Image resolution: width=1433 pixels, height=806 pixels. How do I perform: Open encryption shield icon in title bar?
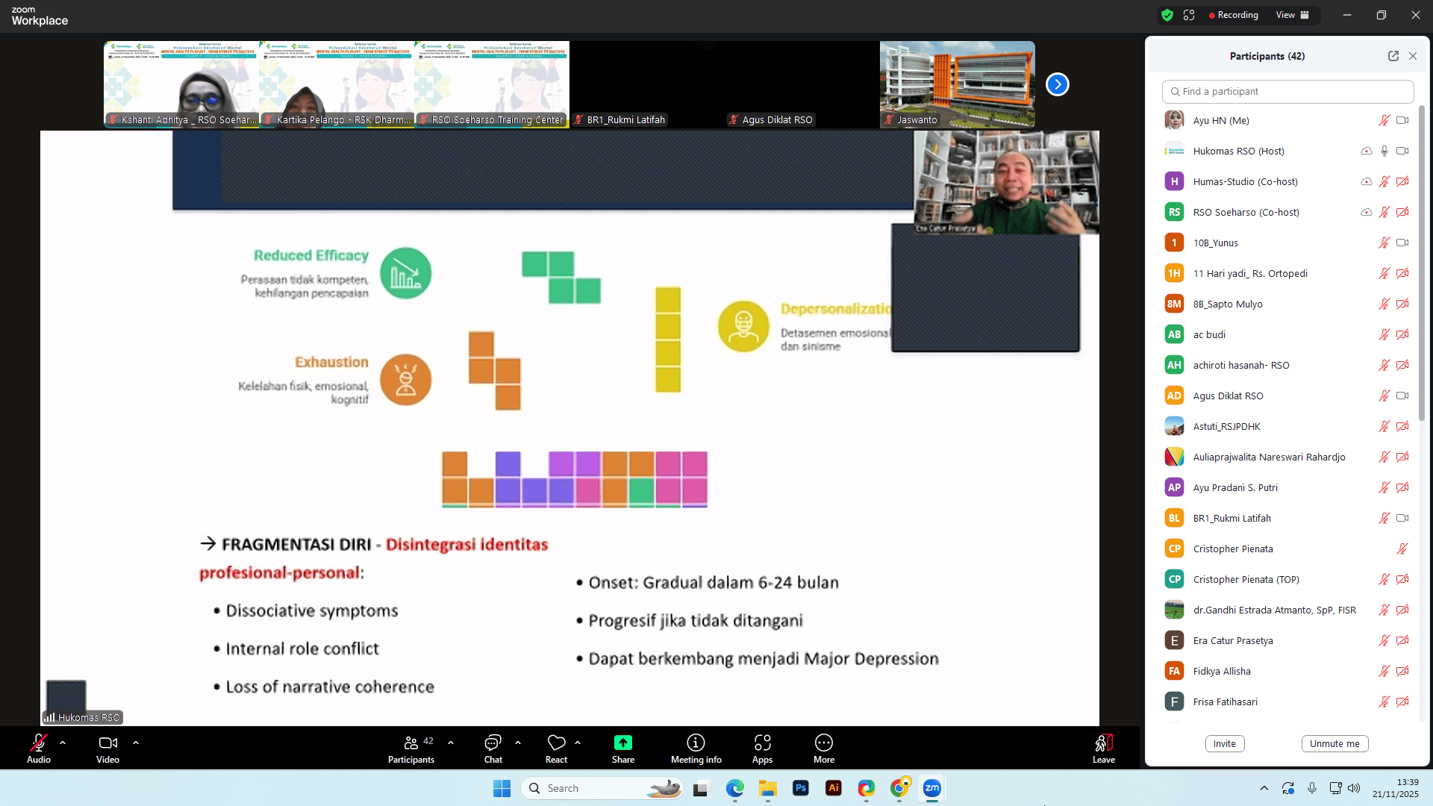tap(1167, 15)
